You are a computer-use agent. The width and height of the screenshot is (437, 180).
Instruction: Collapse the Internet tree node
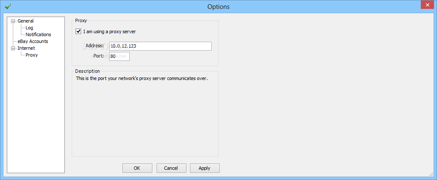coord(13,48)
